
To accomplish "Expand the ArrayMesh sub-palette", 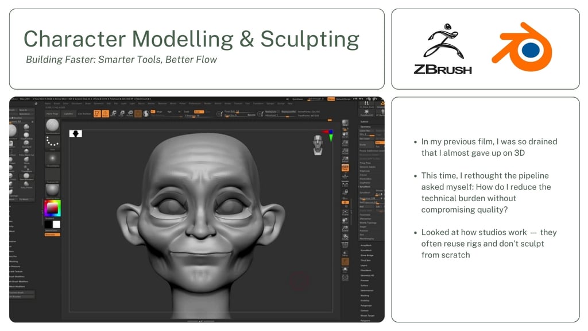I will 366,245.
